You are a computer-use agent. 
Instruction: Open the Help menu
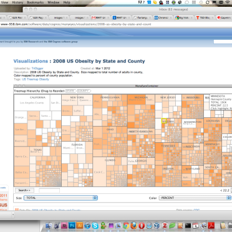point(67,2)
